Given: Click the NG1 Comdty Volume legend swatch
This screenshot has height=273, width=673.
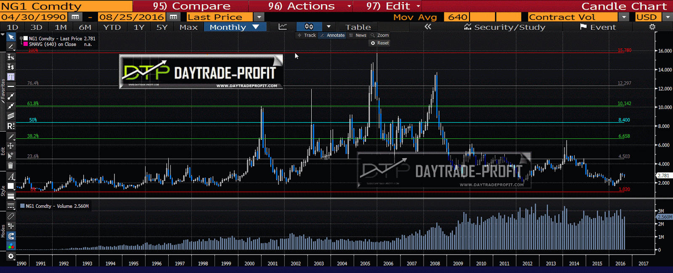Looking at the screenshot, I should [x=22, y=206].
